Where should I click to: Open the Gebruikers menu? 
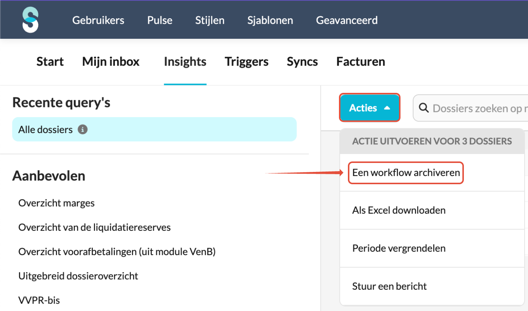[98, 20]
